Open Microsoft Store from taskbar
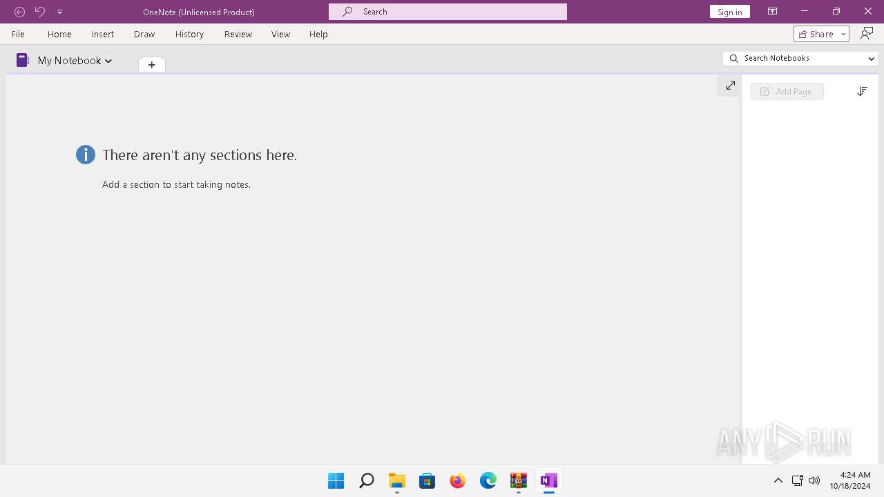 point(427,480)
